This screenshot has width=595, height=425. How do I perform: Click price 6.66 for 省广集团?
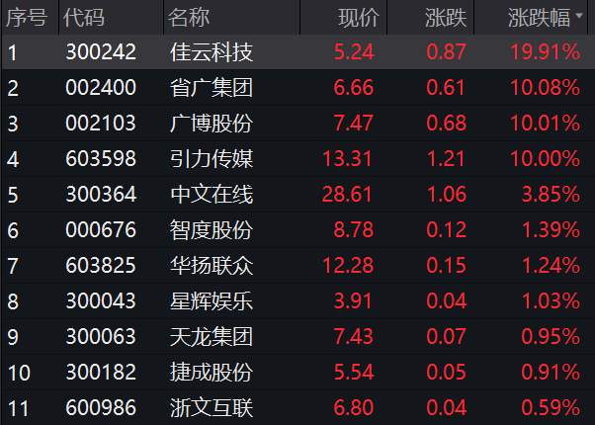[x=354, y=88]
